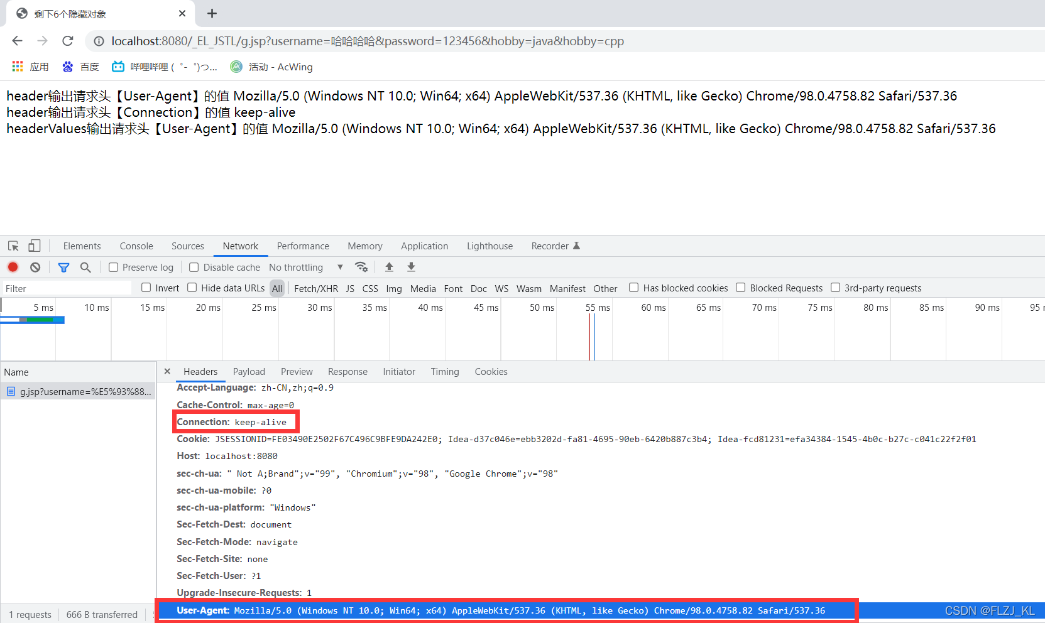Open the 百度 bookmark
The image size is (1045, 623).
81,67
